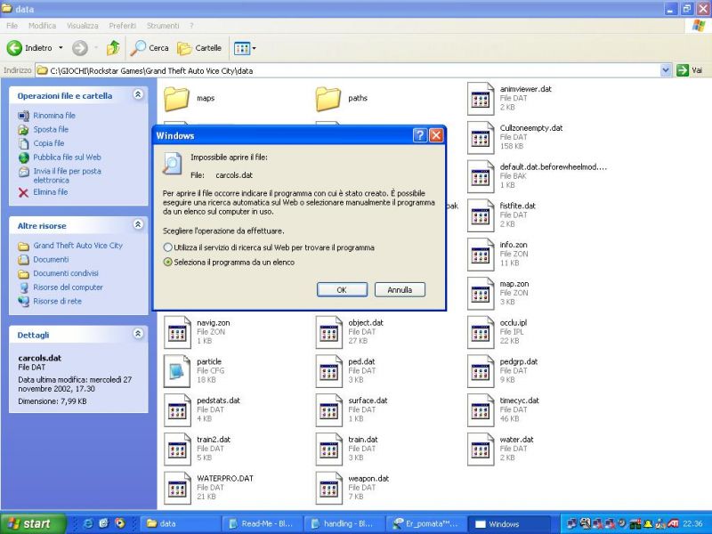Click the Up folder toolbar icon
Image resolution: width=712 pixels, height=534 pixels.
coord(113,48)
